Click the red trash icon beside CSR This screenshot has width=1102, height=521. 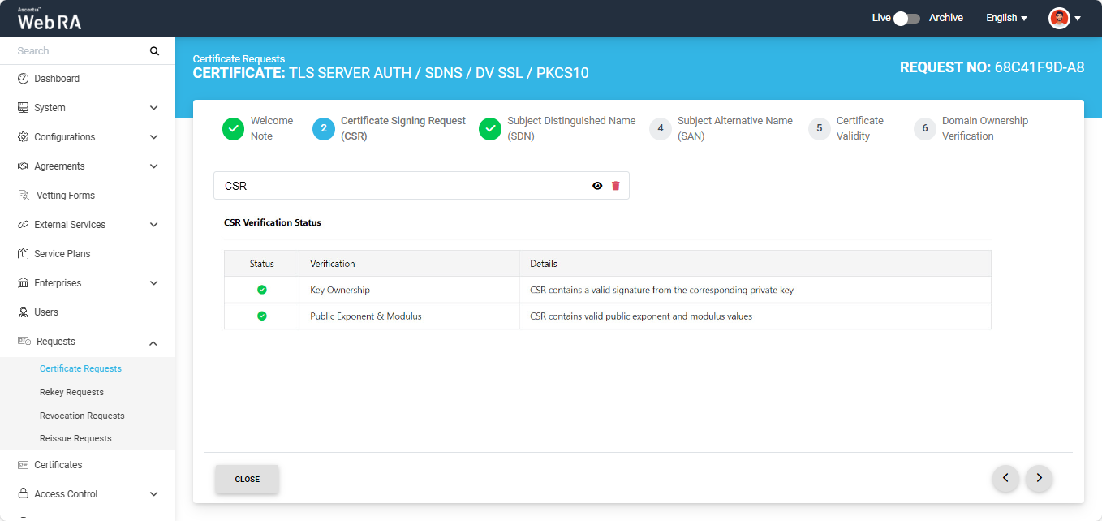point(615,186)
